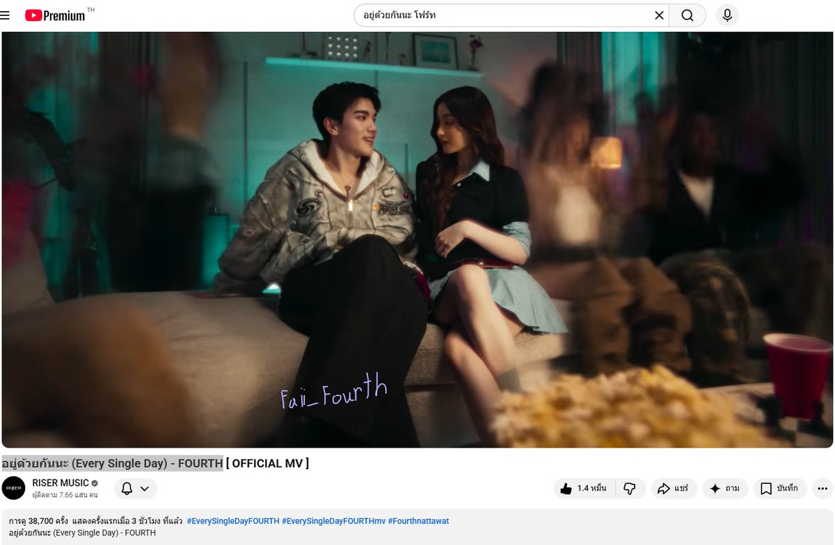Open the RISER MUSIC channel name

pos(61,483)
